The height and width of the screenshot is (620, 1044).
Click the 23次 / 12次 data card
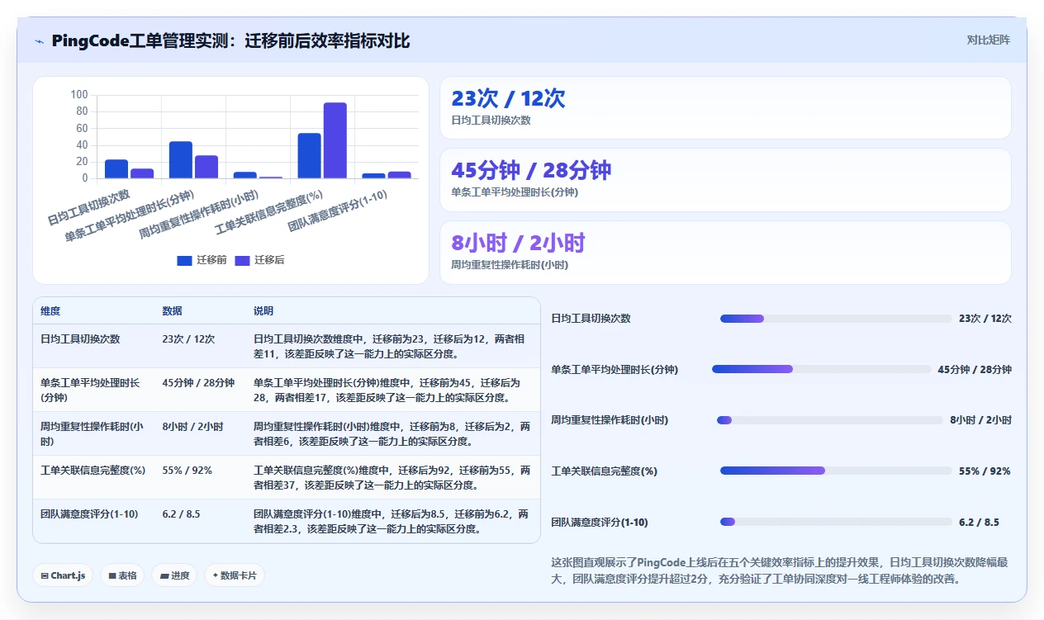point(725,108)
